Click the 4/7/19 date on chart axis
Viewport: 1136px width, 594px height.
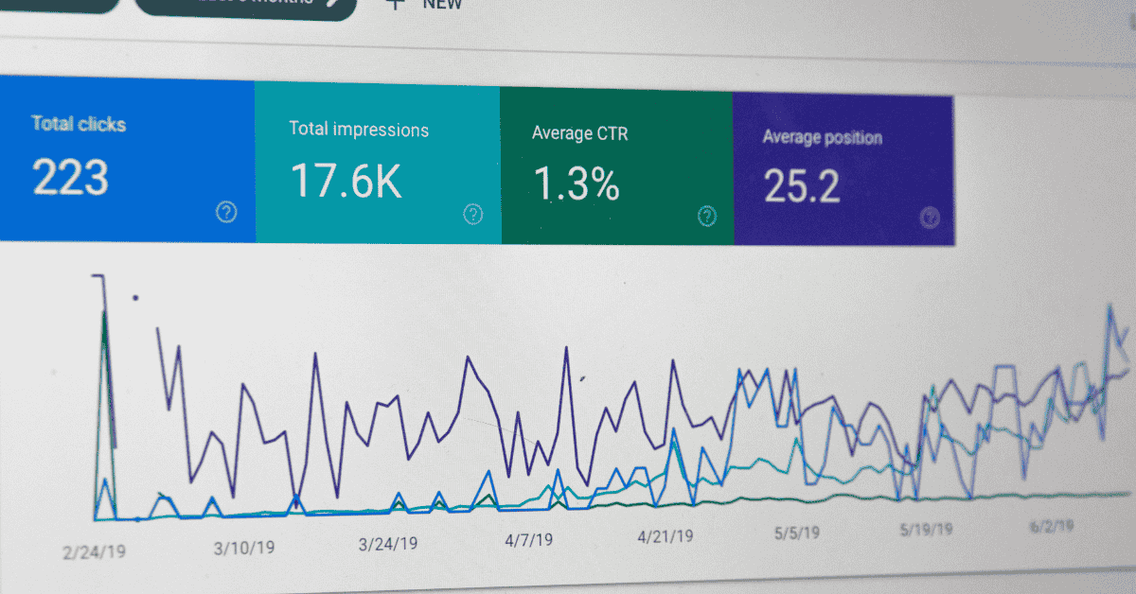[x=527, y=540]
